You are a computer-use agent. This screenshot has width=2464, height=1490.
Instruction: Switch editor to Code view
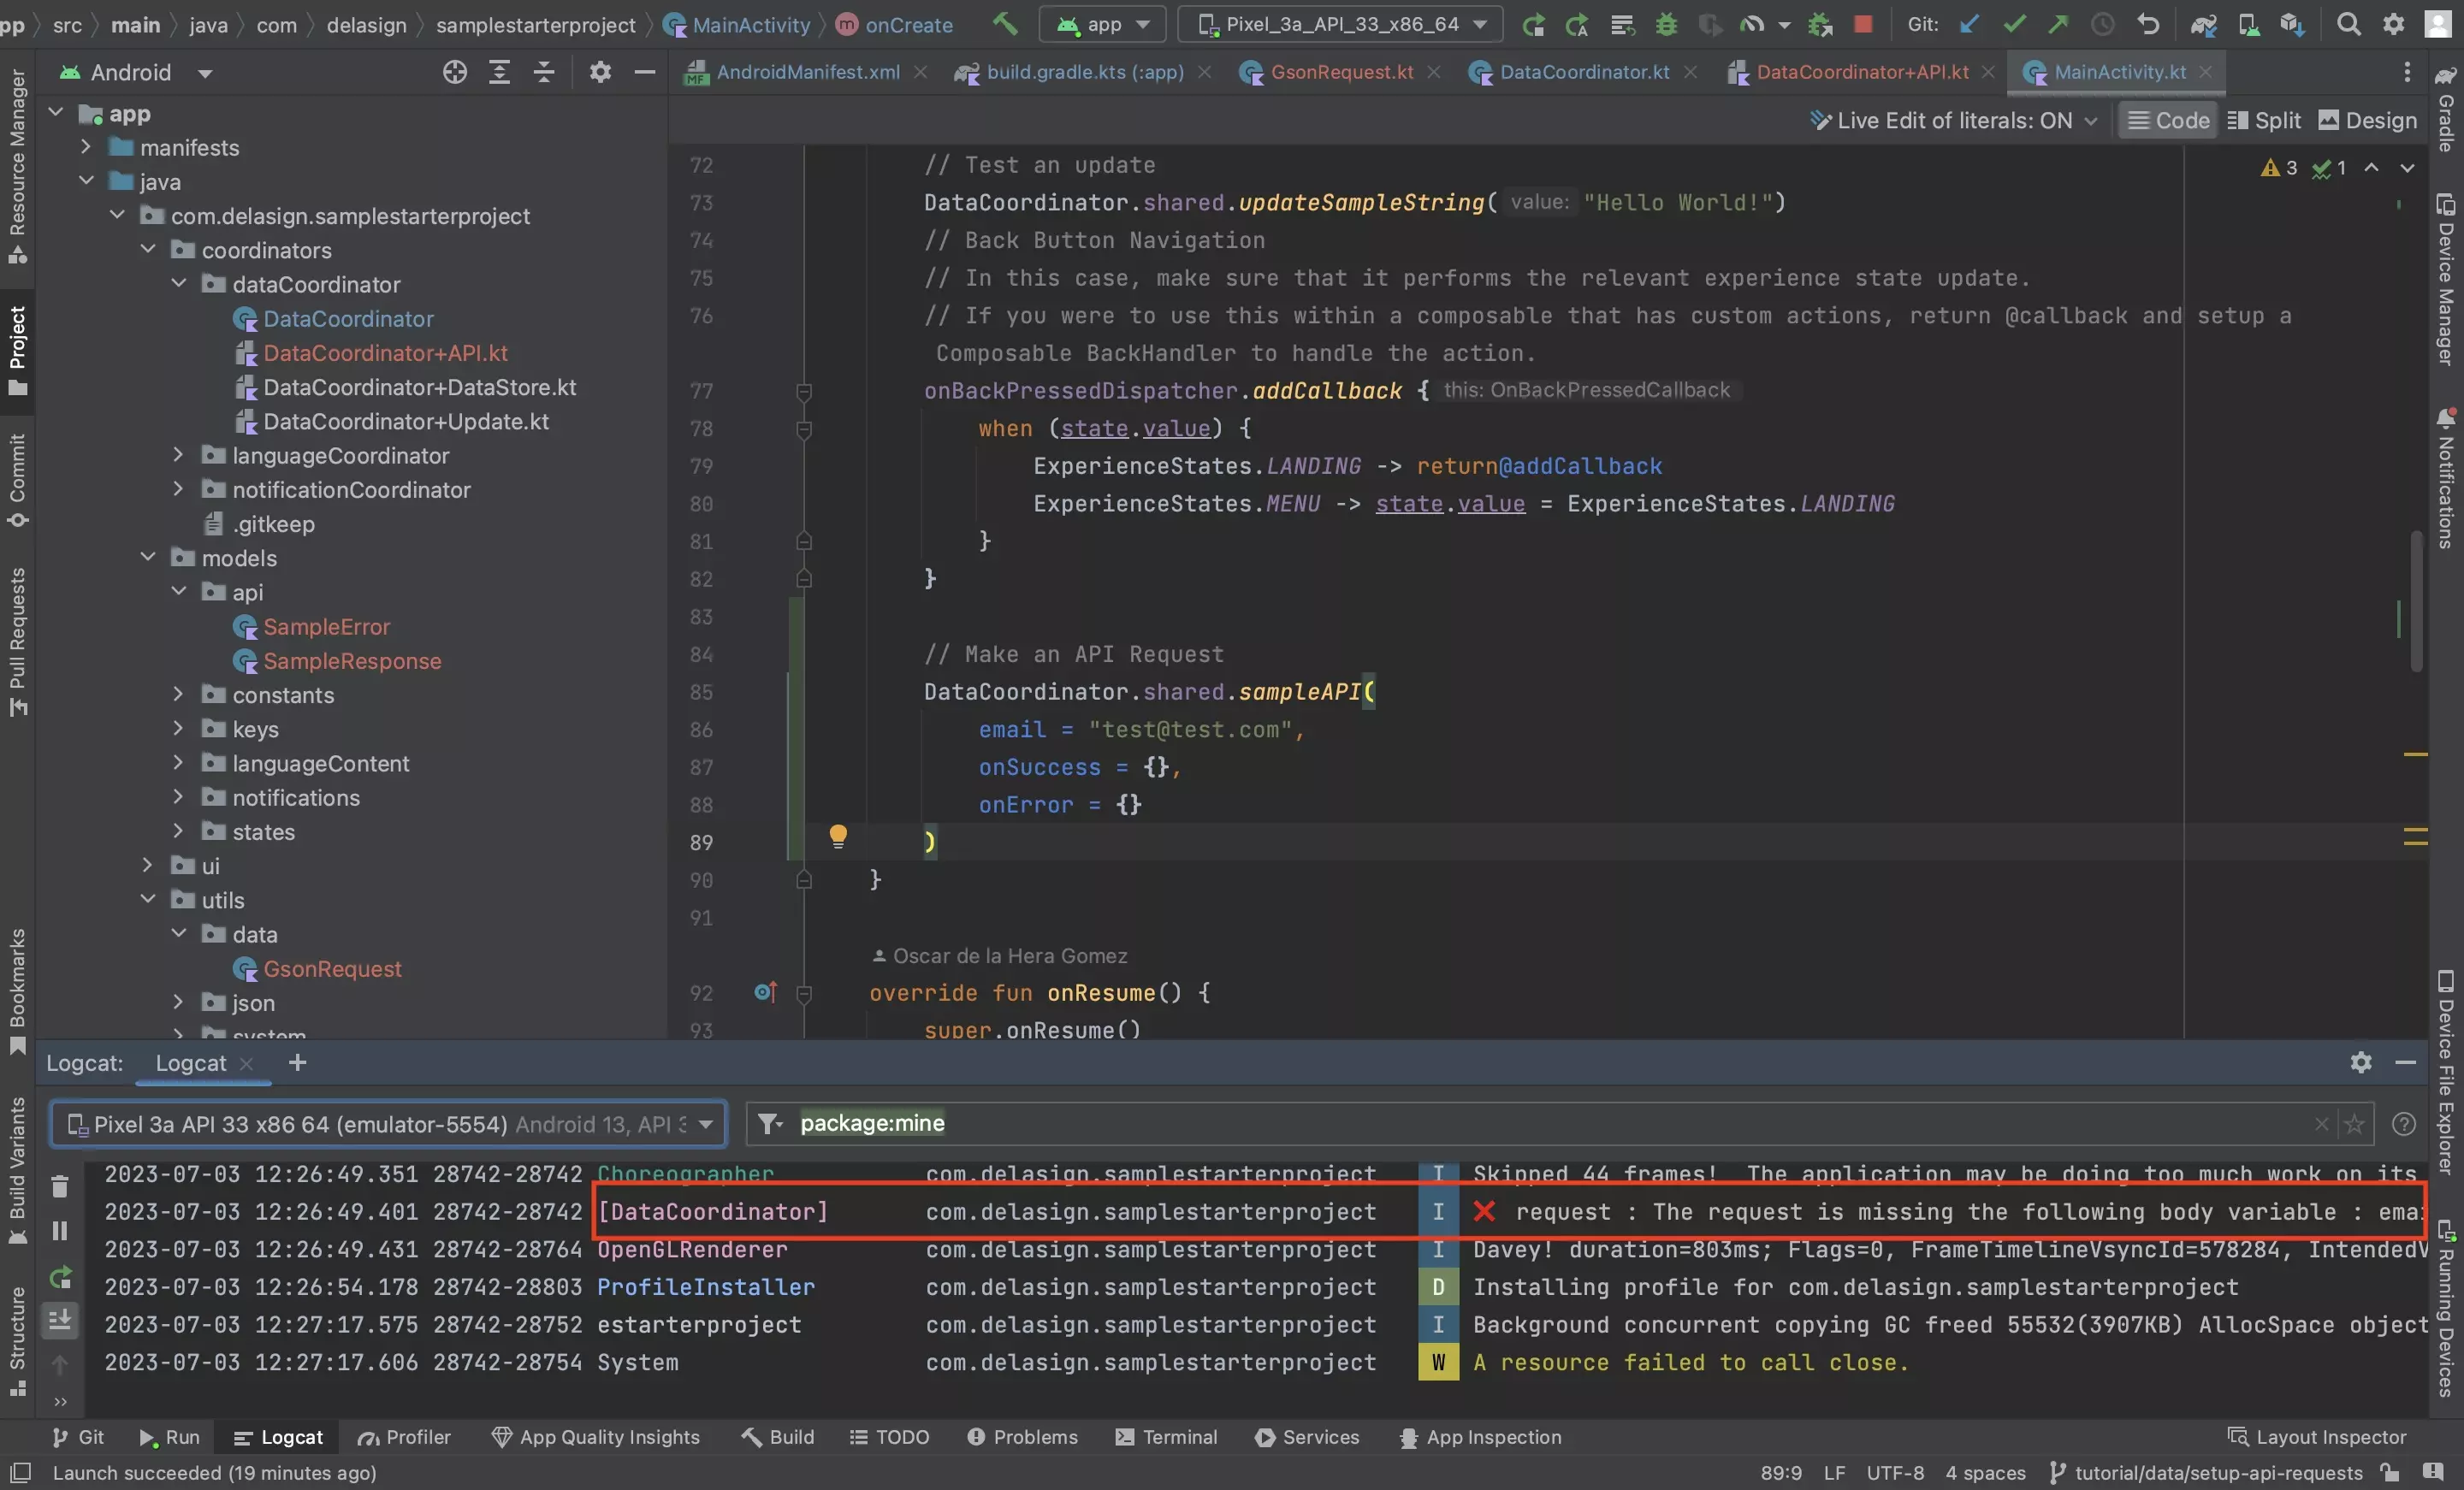click(x=2168, y=120)
